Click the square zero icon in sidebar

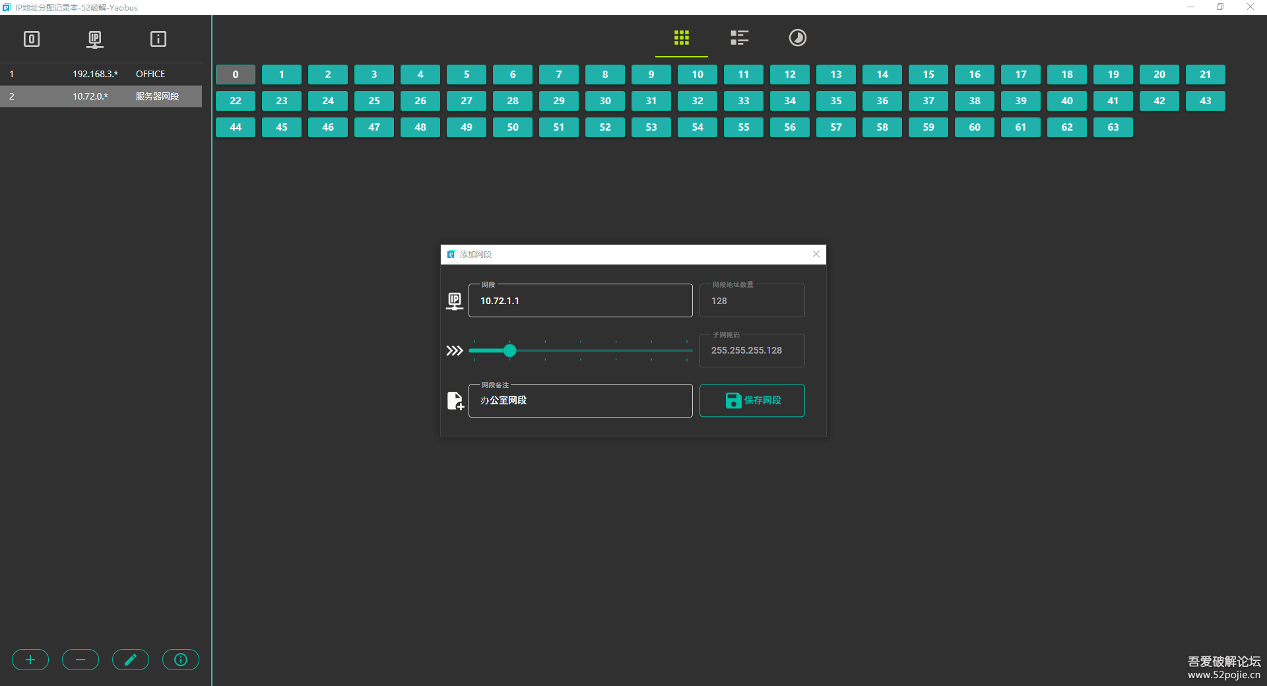(32, 40)
